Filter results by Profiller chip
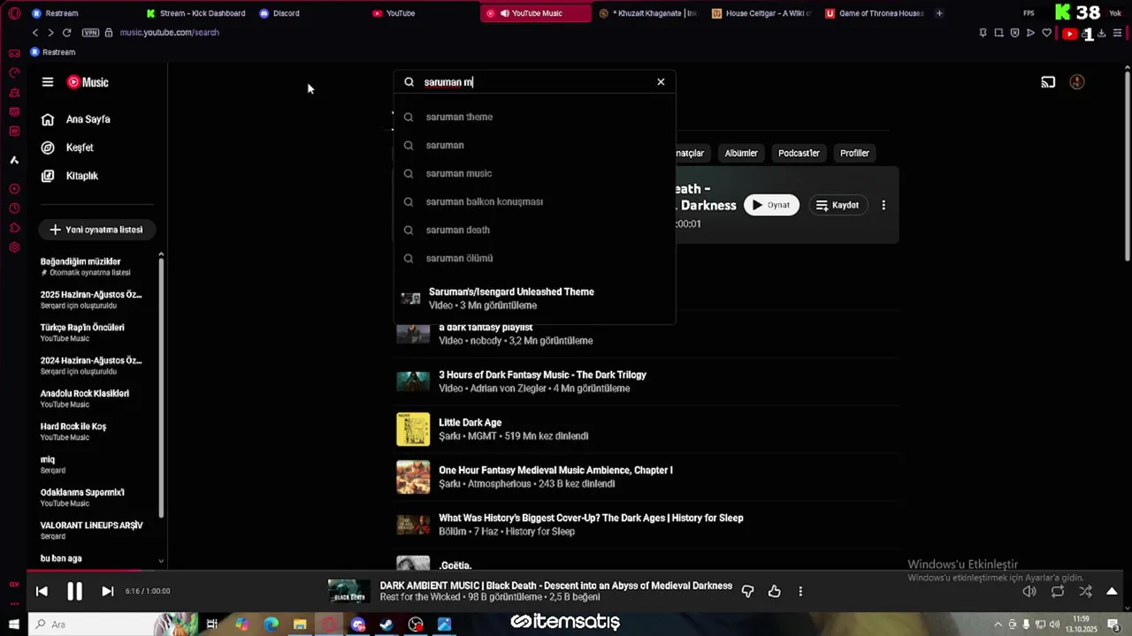 tap(854, 153)
